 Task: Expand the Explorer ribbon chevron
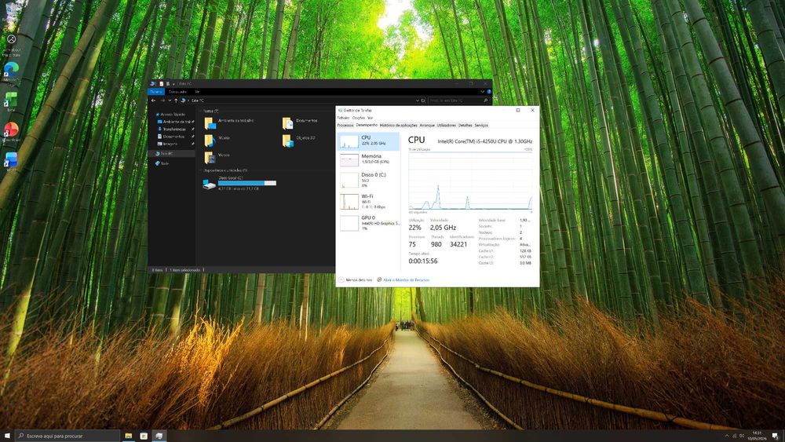482,92
